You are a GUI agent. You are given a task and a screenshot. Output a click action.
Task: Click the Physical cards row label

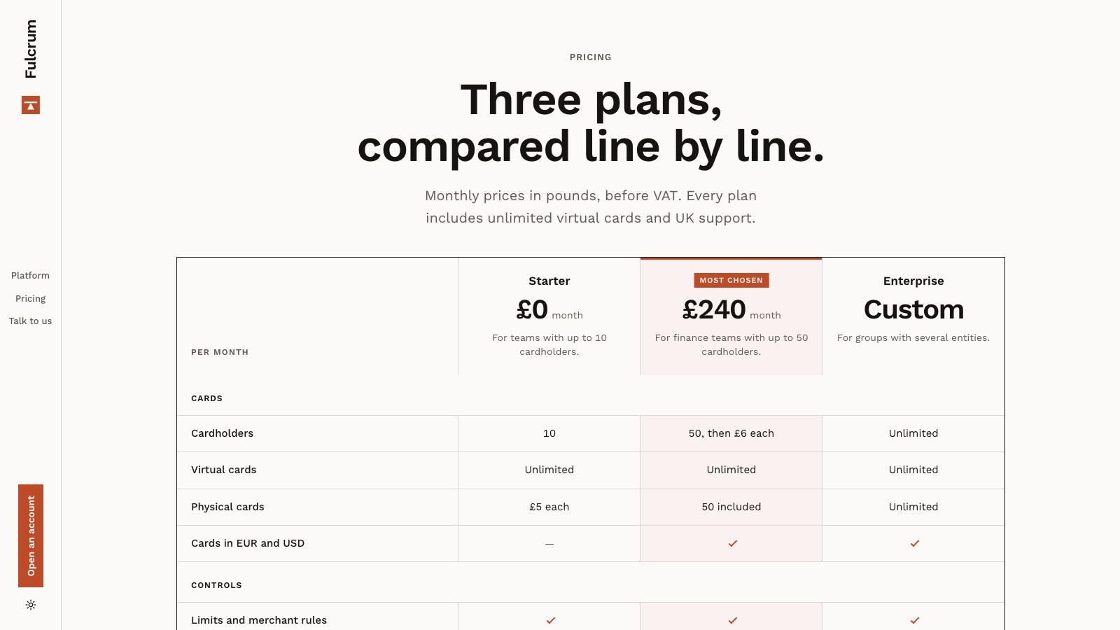pos(227,507)
